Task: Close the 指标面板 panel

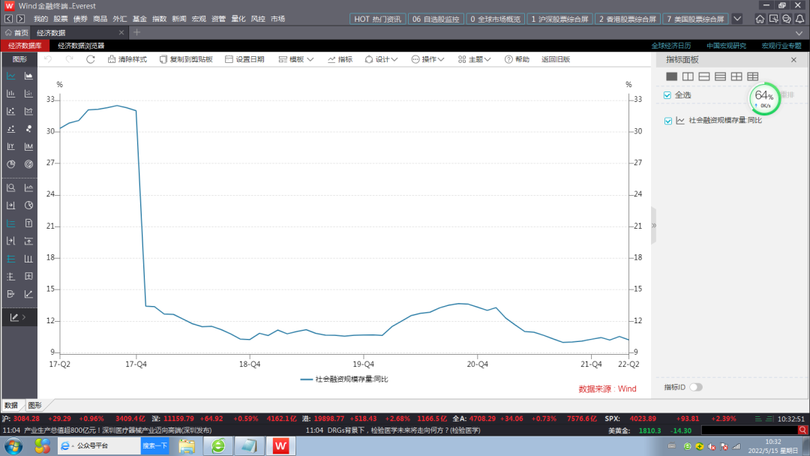Action: 793,59
